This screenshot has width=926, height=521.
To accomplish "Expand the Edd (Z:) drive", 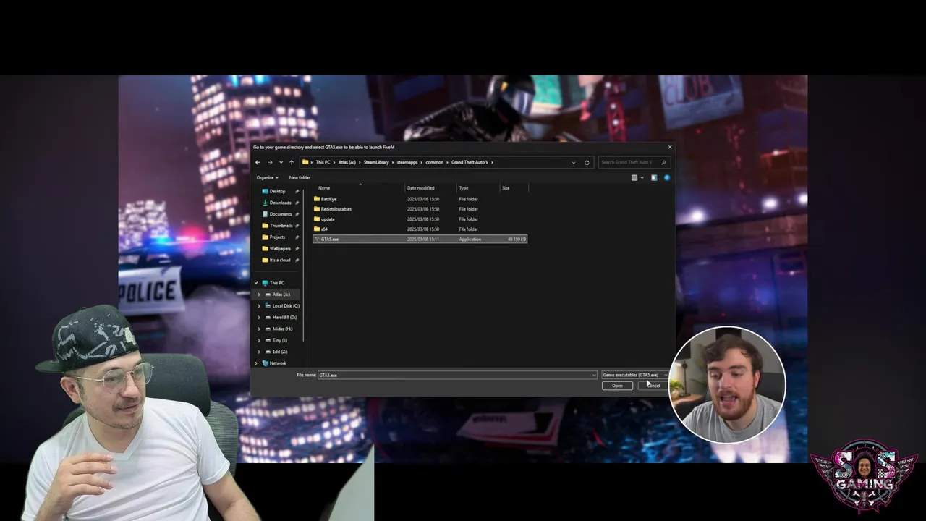I will pos(259,352).
